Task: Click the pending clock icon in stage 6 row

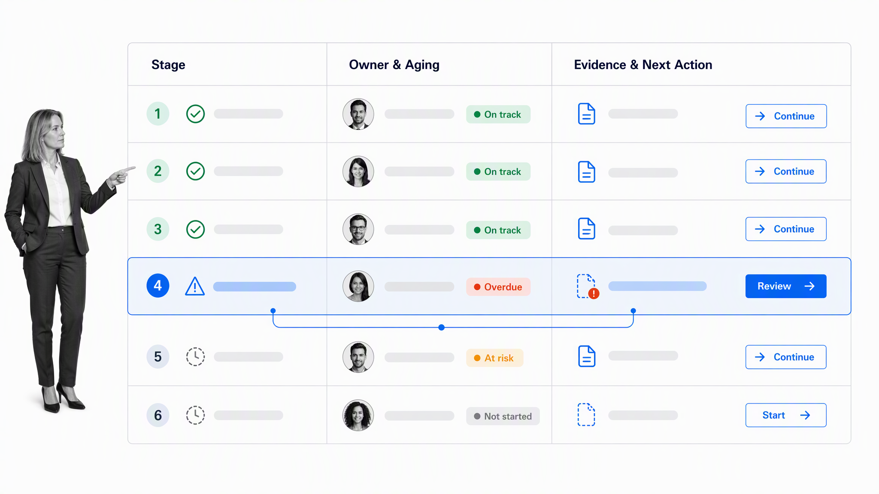Action: [x=195, y=415]
